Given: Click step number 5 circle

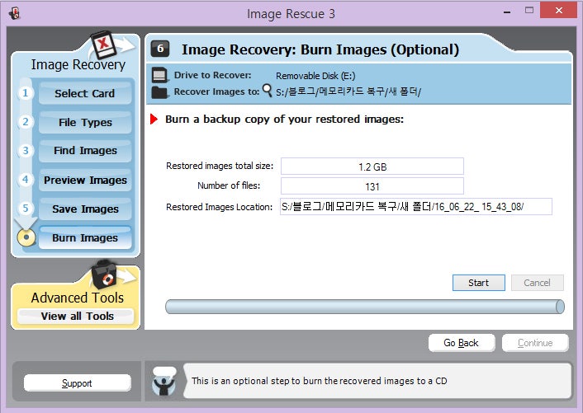Looking at the screenshot, I should (x=26, y=209).
